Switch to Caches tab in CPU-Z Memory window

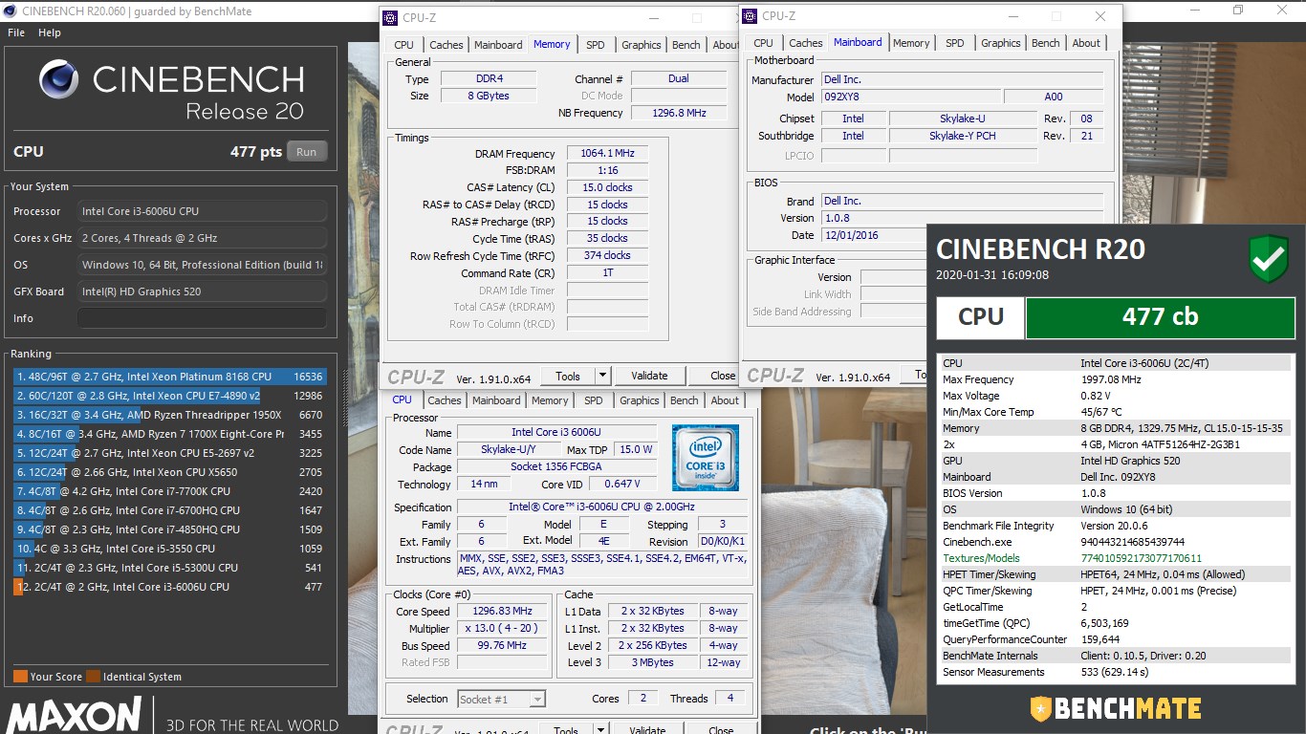coord(446,45)
